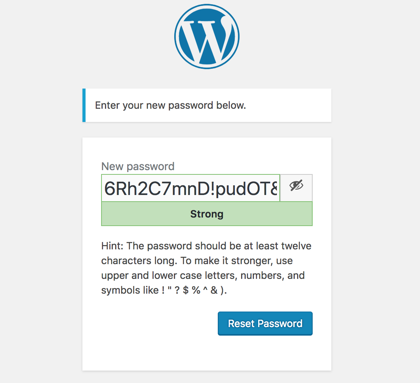
Task: Click the WordPress logo
Action: click(206, 37)
